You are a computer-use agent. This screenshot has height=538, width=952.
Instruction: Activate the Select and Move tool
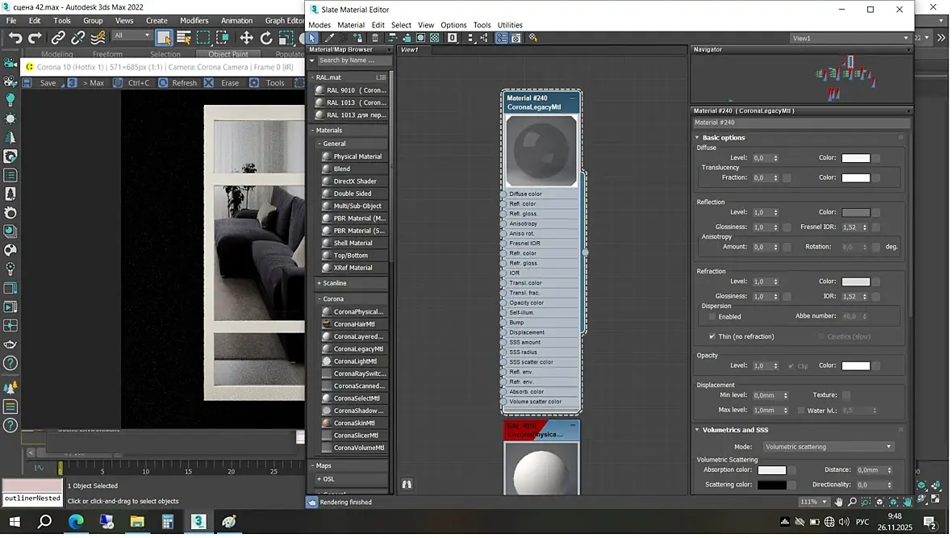[246, 38]
